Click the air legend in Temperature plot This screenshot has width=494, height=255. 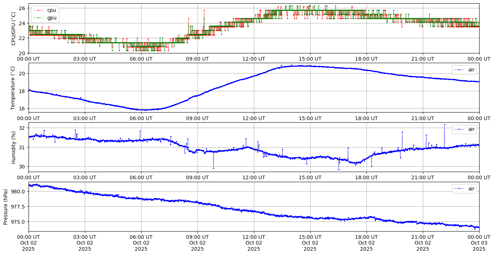464,70
